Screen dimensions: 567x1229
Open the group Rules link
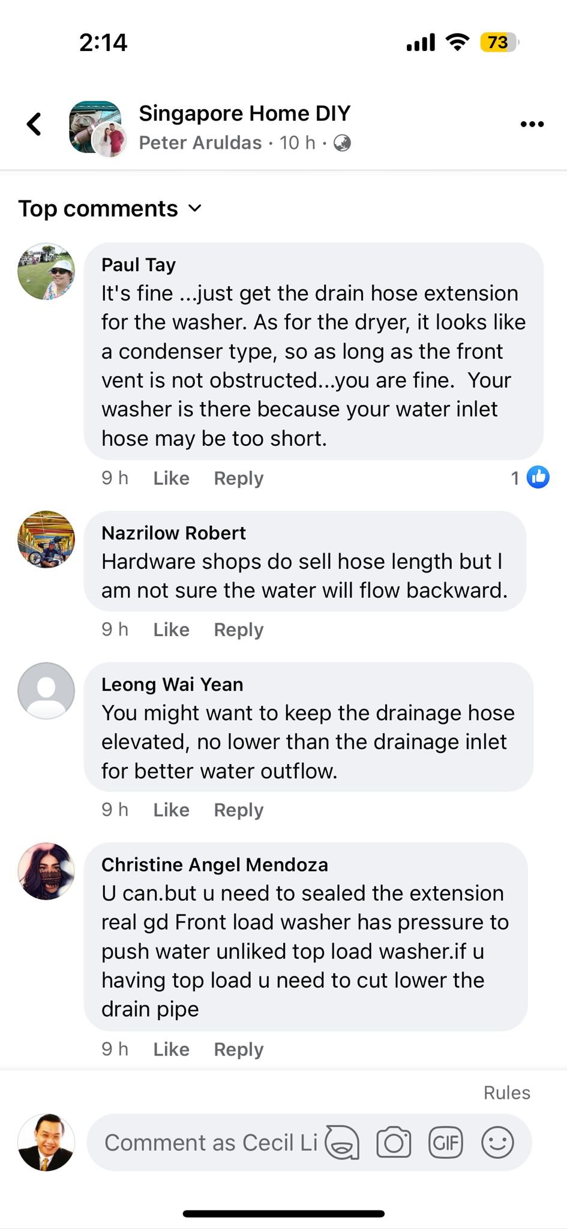[506, 1092]
